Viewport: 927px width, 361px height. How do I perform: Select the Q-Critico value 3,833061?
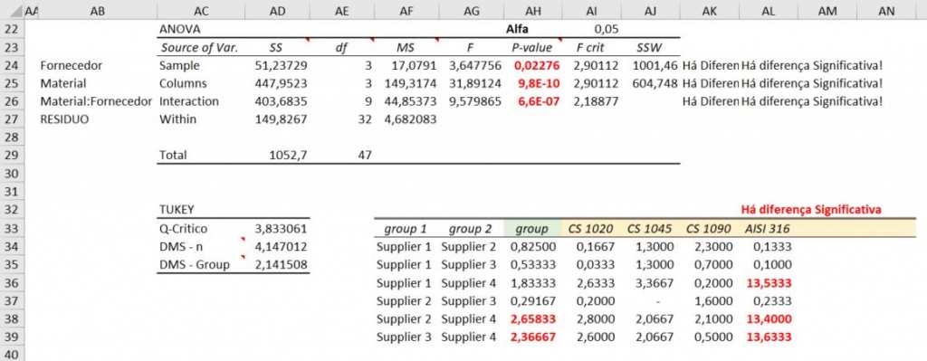coord(281,228)
